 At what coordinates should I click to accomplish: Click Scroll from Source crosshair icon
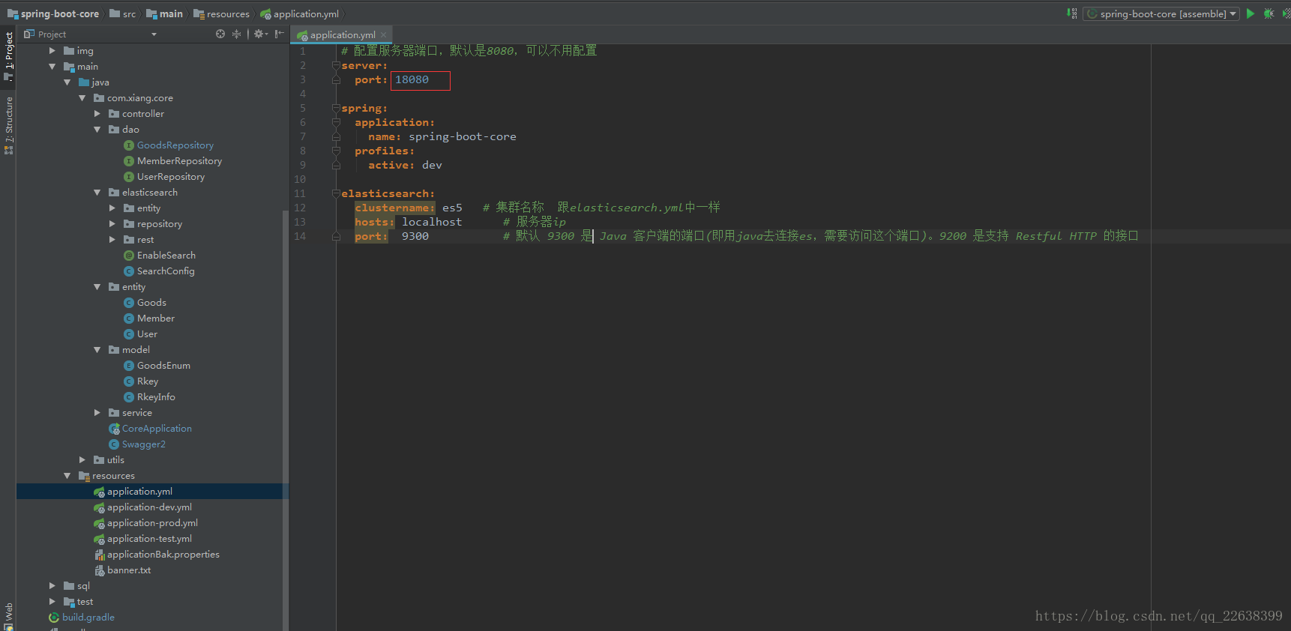click(220, 34)
